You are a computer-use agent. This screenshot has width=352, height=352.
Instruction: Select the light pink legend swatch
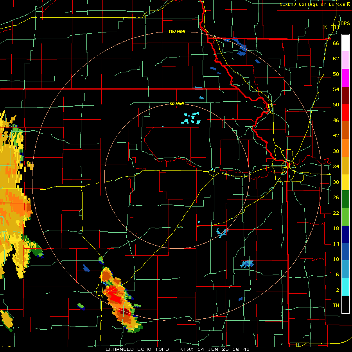click(x=345, y=60)
